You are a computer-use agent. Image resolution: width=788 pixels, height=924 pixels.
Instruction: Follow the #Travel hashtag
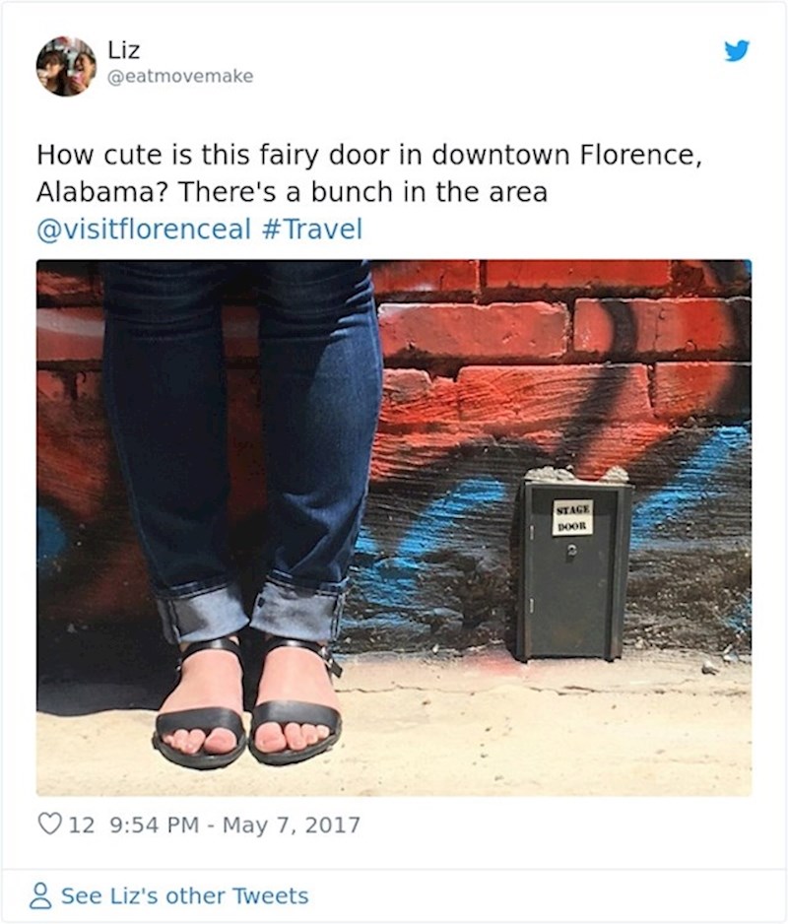[310, 230]
